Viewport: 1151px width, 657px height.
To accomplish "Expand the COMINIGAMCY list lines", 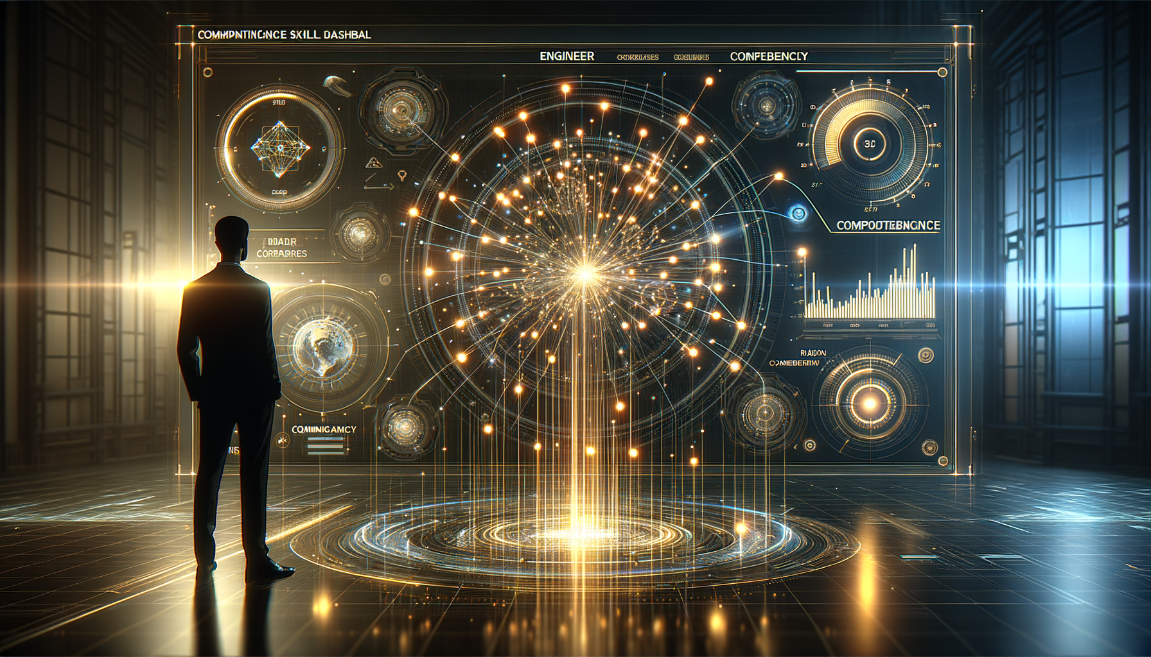I will click(325, 446).
